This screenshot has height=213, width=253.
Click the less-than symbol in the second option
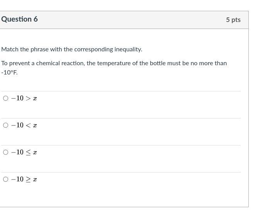coord(28,125)
